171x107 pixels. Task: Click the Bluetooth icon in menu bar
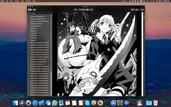click(151, 1)
